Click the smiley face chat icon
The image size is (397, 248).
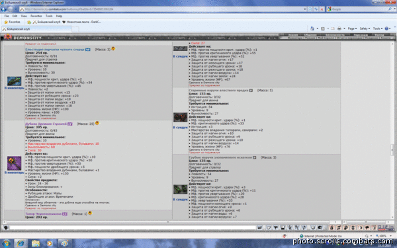pos(313,227)
